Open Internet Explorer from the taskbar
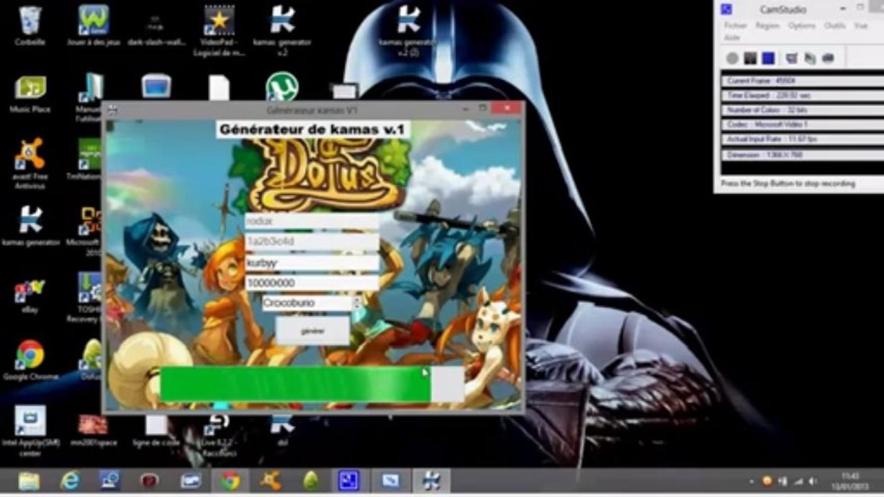This screenshot has width=884, height=497. click(x=70, y=480)
